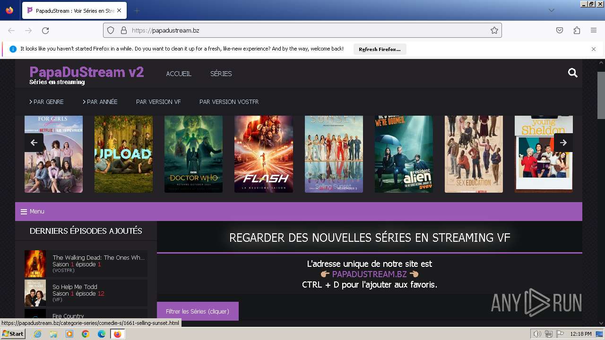Open the Young Sheldon poster

[x=544, y=154]
